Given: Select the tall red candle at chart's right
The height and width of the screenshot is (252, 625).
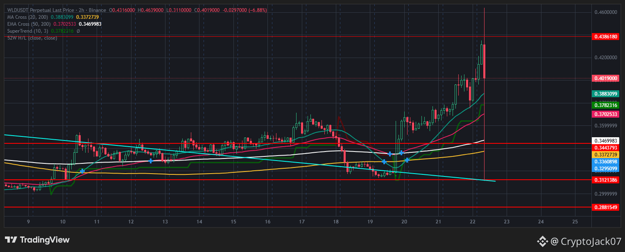Looking at the screenshot, I should (485, 61).
